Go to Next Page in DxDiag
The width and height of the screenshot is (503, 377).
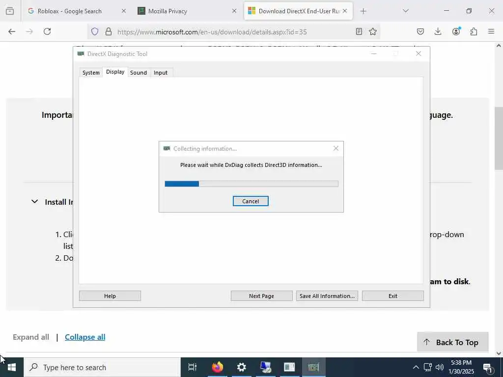click(261, 296)
